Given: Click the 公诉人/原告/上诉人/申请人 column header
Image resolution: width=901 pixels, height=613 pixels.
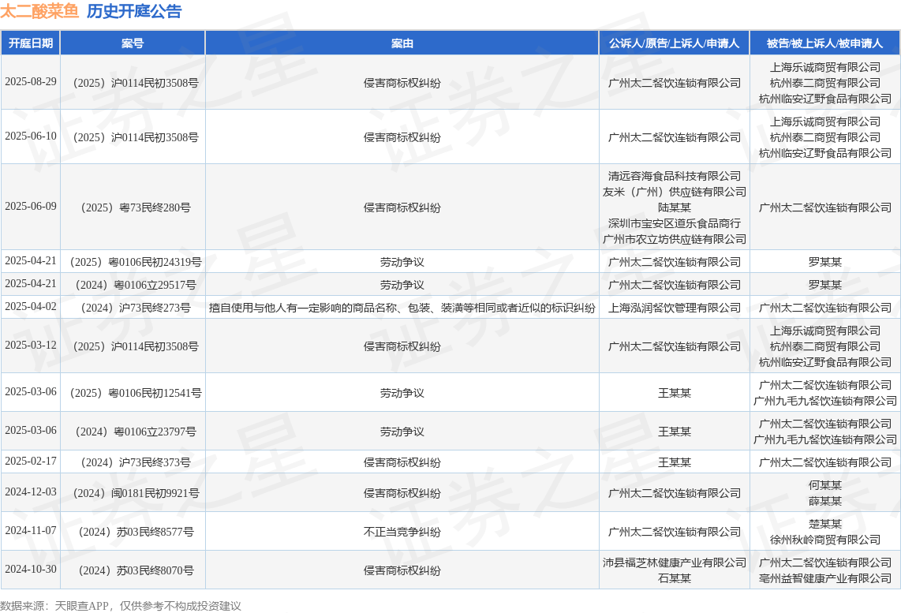Looking at the screenshot, I should pyautogui.click(x=674, y=43).
